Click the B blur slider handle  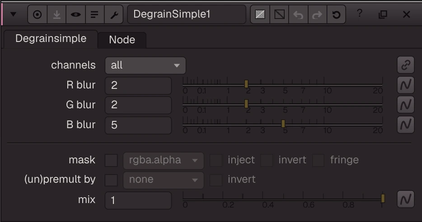click(283, 124)
